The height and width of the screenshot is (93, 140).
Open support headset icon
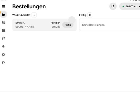3,63
